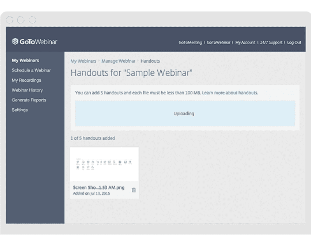The image size is (311, 244).
Task: Open Schedule a Webinar in the sidebar
Action: point(31,70)
